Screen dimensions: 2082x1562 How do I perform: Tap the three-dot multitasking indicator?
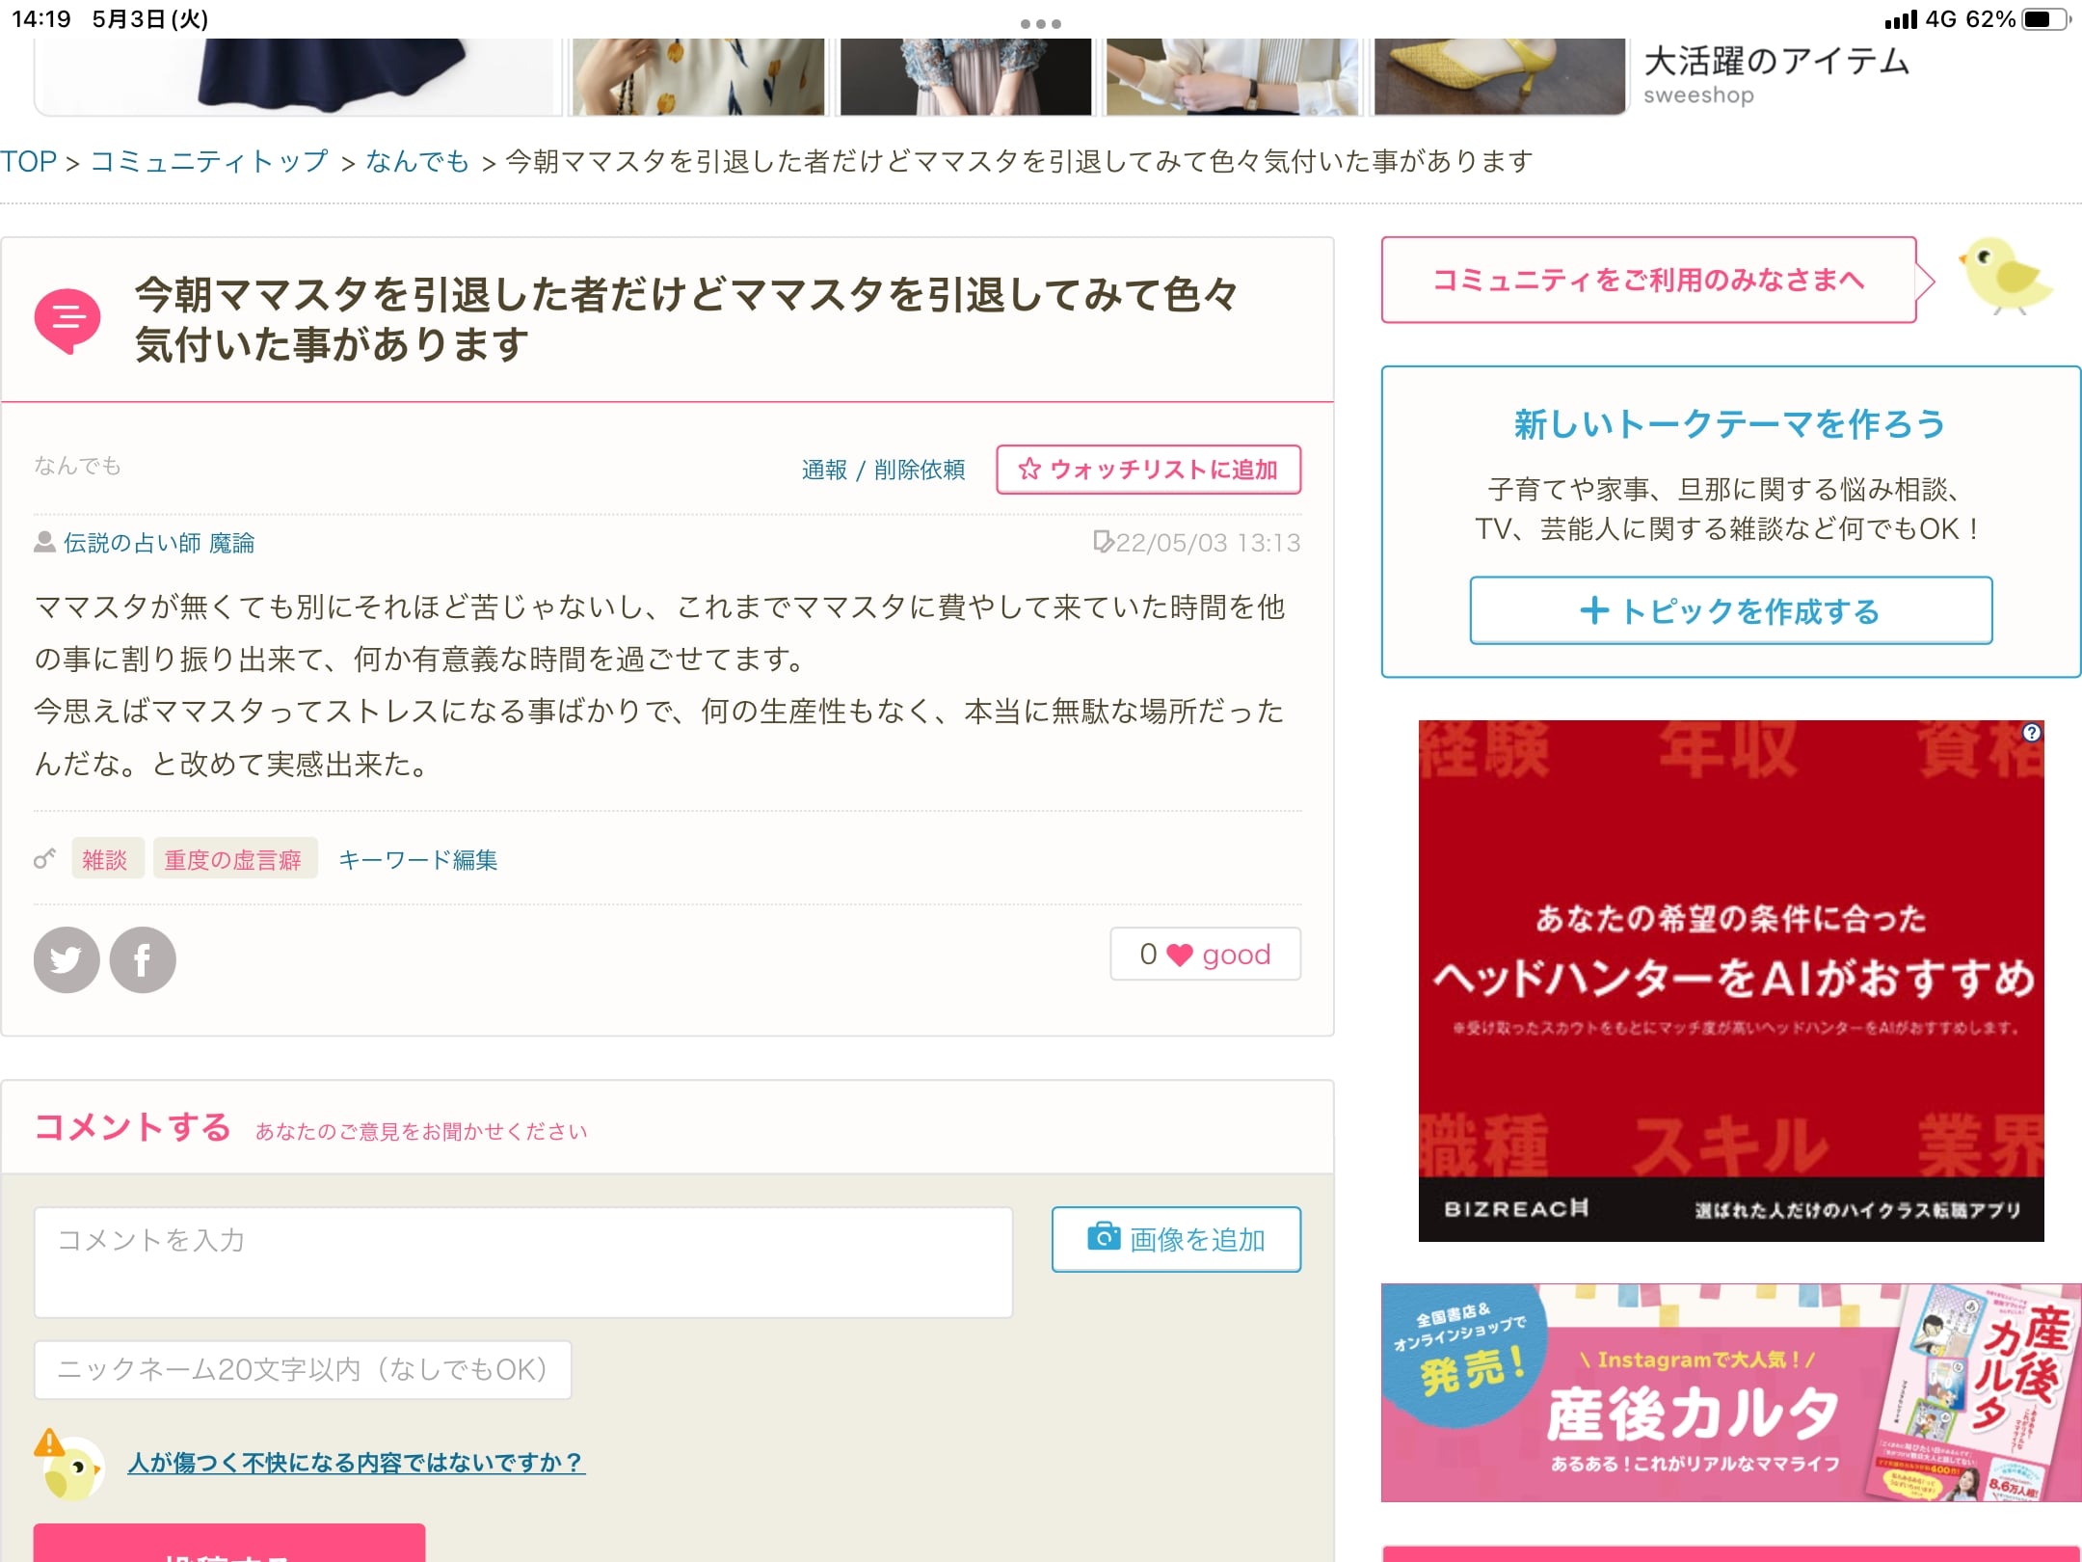click(1041, 23)
